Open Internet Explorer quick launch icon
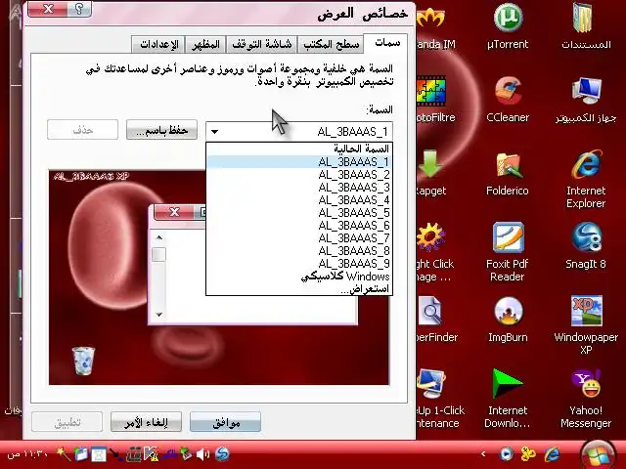This screenshot has height=469, width=626. (x=553, y=453)
